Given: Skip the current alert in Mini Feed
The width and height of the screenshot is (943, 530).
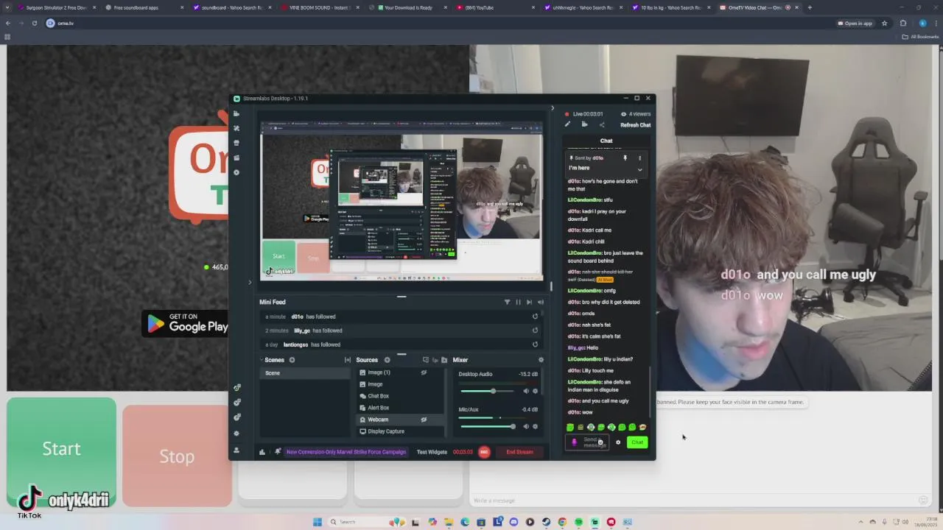Looking at the screenshot, I should tap(529, 302).
